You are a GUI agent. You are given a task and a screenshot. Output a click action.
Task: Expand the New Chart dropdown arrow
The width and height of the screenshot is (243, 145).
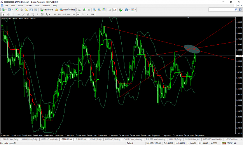coord(6,10)
